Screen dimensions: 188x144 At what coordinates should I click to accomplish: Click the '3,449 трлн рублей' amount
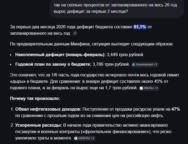[125, 55]
